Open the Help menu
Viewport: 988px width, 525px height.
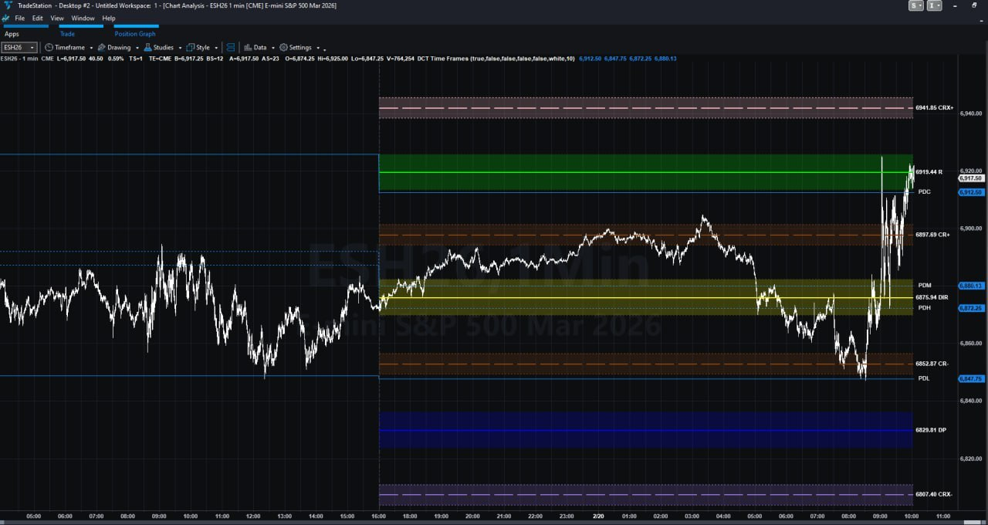click(109, 18)
